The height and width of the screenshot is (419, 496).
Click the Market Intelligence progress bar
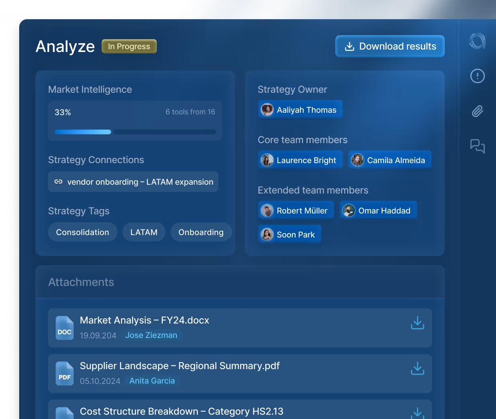pos(135,132)
